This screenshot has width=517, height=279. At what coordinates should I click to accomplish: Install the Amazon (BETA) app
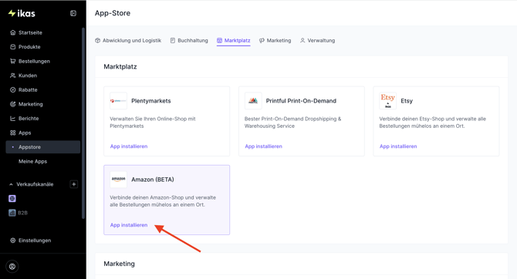click(x=129, y=225)
